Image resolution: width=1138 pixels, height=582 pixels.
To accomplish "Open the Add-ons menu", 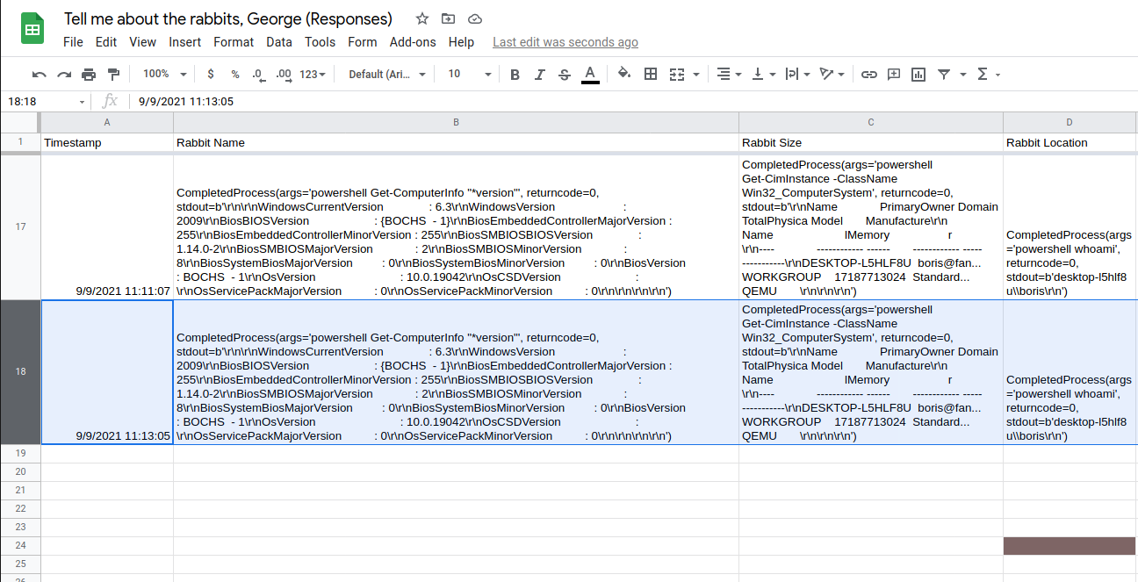I will pyautogui.click(x=413, y=42).
